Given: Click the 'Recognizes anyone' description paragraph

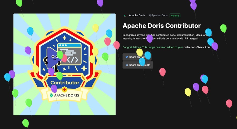Looking at the screenshot, I should (167, 37).
